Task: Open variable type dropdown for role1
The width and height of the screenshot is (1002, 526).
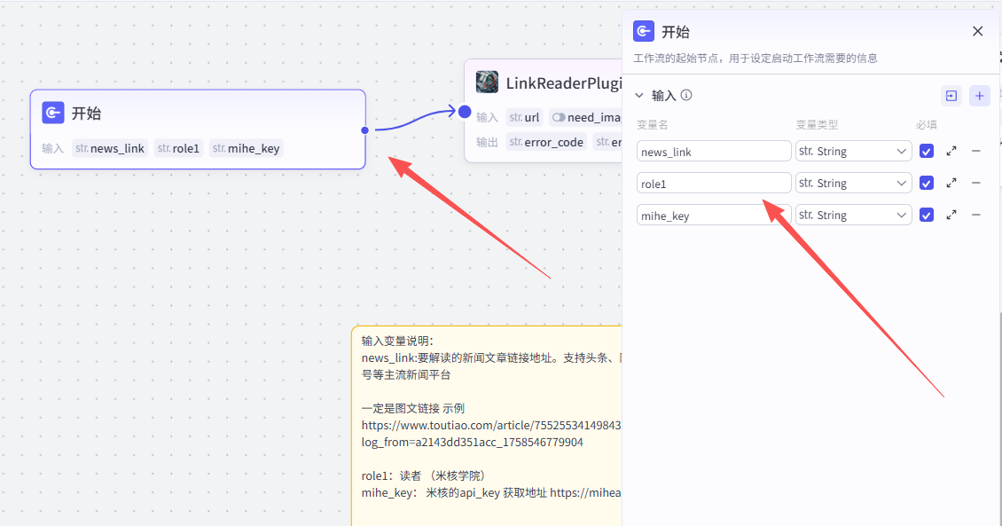Action: pos(853,184)
